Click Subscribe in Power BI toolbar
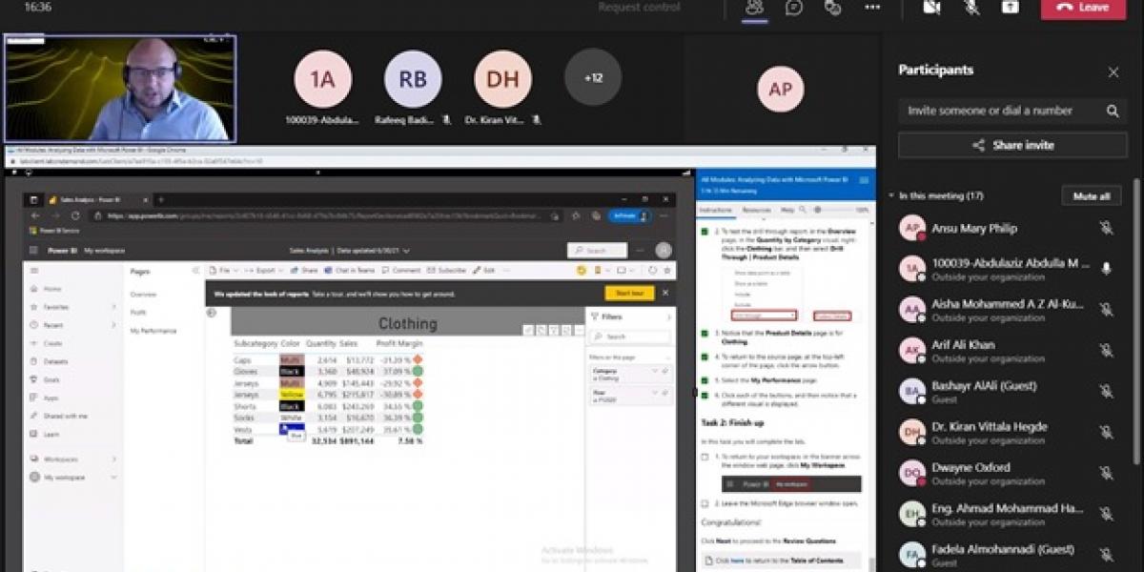The height and width of the screenshot is (572, 1144). pos(448,271)
